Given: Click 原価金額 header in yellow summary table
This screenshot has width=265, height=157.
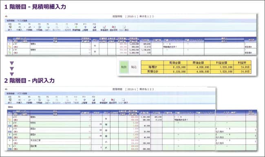Looking at the screenshot, I should [x=199, y=63].
